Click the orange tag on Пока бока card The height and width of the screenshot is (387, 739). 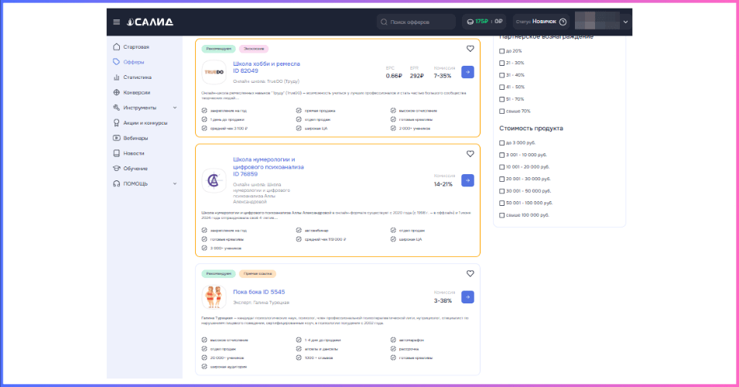click(258, 273)
